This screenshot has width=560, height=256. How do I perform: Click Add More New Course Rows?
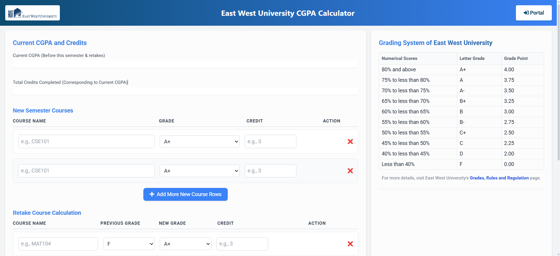(185, 194)
